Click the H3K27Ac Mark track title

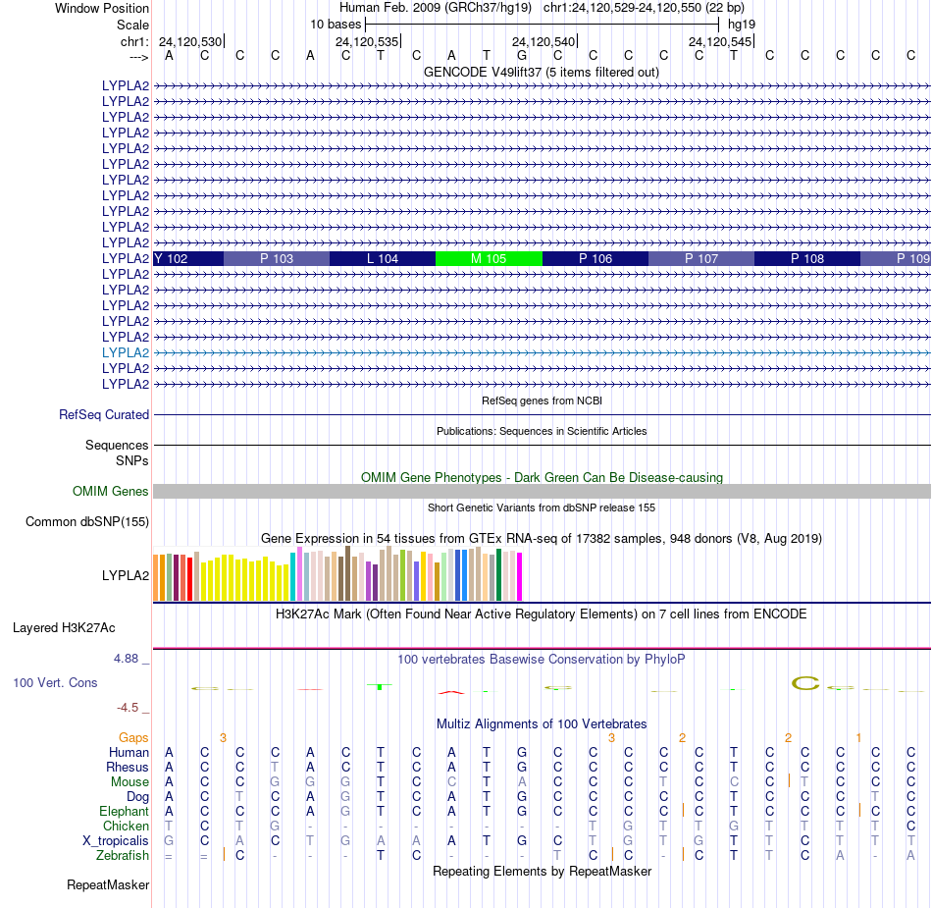[541, 614]
